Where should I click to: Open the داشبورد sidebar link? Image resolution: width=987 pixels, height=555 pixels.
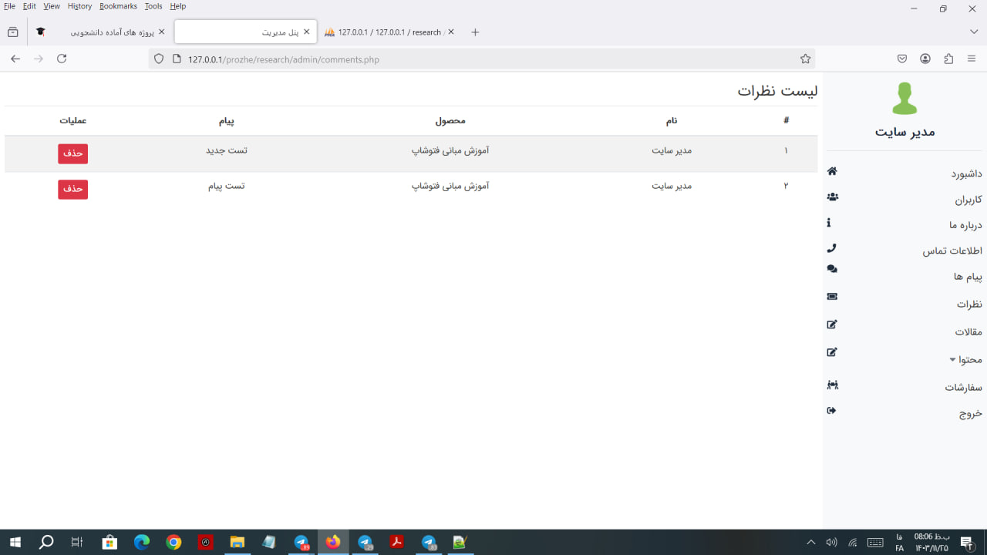coord(966,174)
